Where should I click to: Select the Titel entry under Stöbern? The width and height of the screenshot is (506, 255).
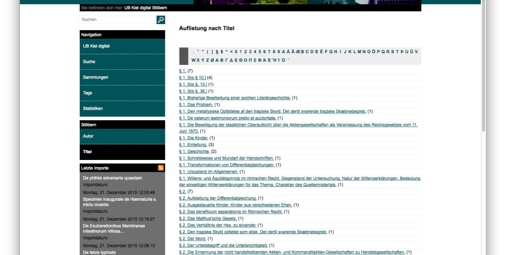click(x=122, y=151)
